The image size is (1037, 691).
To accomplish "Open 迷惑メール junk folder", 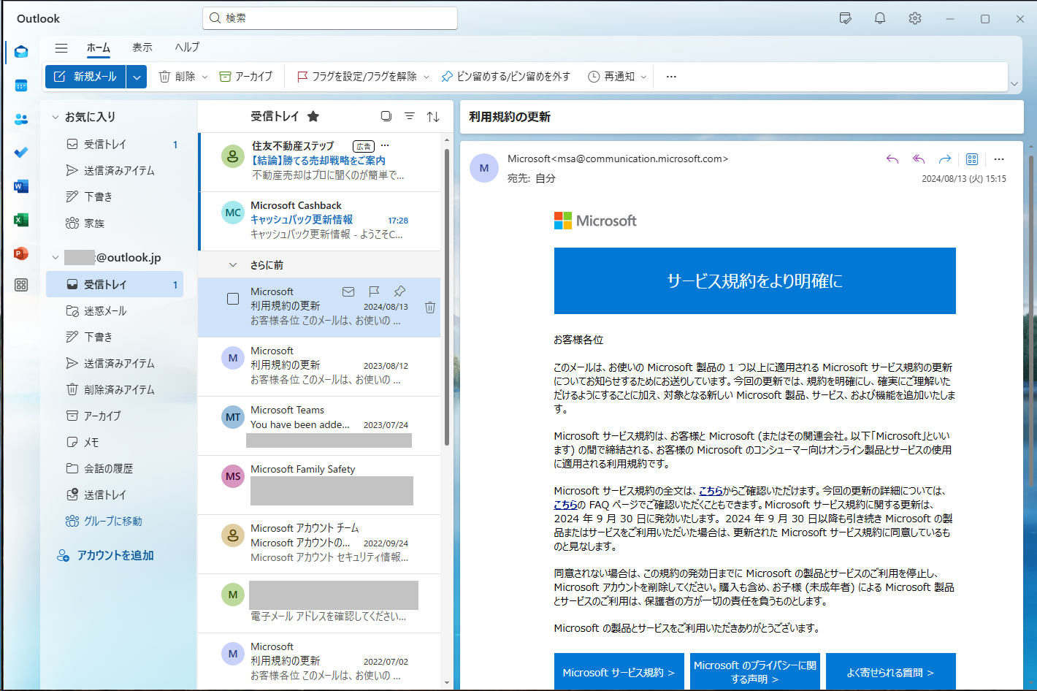I will click(115, 310).
